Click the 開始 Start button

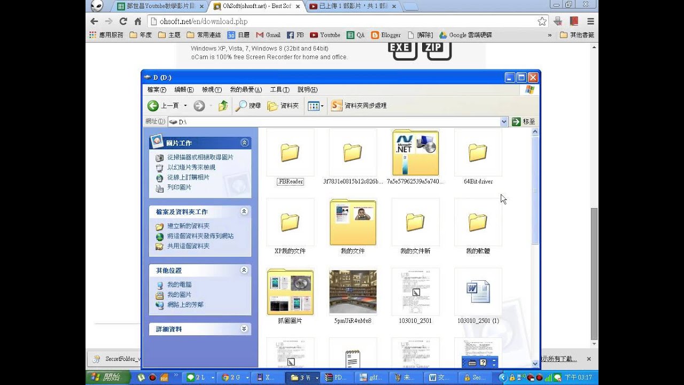(x=107, y=377)
